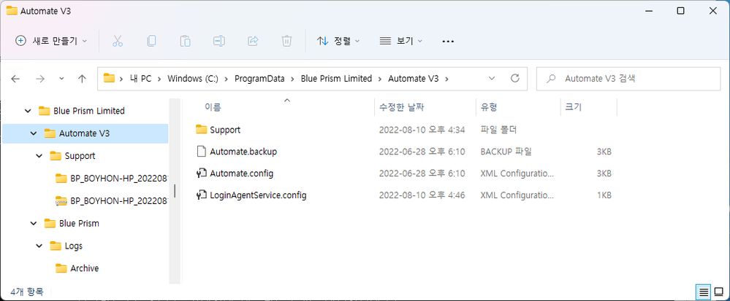Click the 1KB size cell
The image size is (730, 301).
click(x=604, y=195)
